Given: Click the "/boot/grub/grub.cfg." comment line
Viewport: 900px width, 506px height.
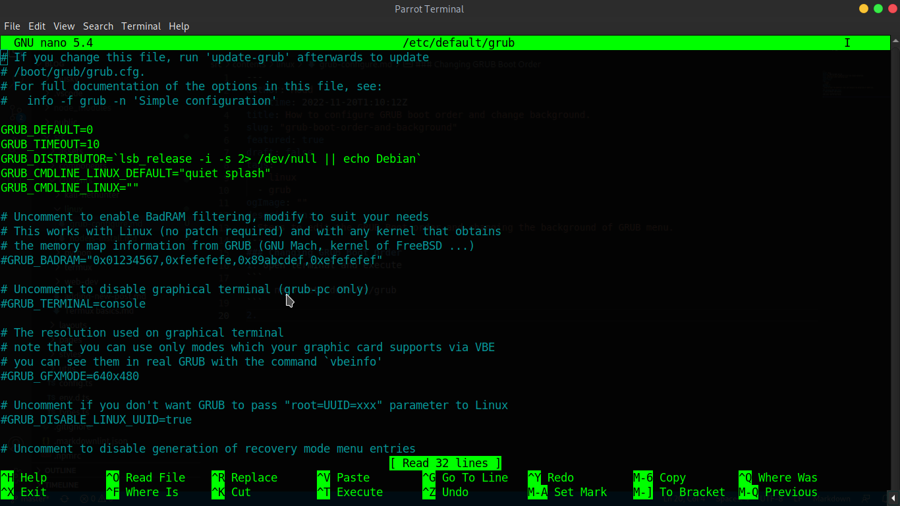Looking at the screenshot, I should click(73, 72).
